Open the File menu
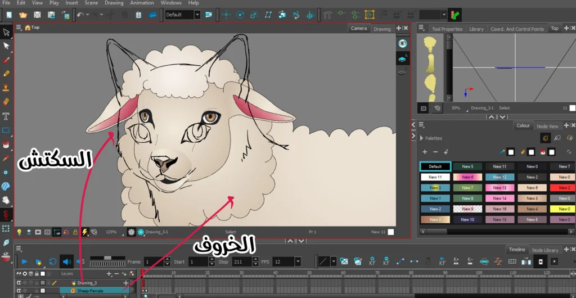 point(6,3)
